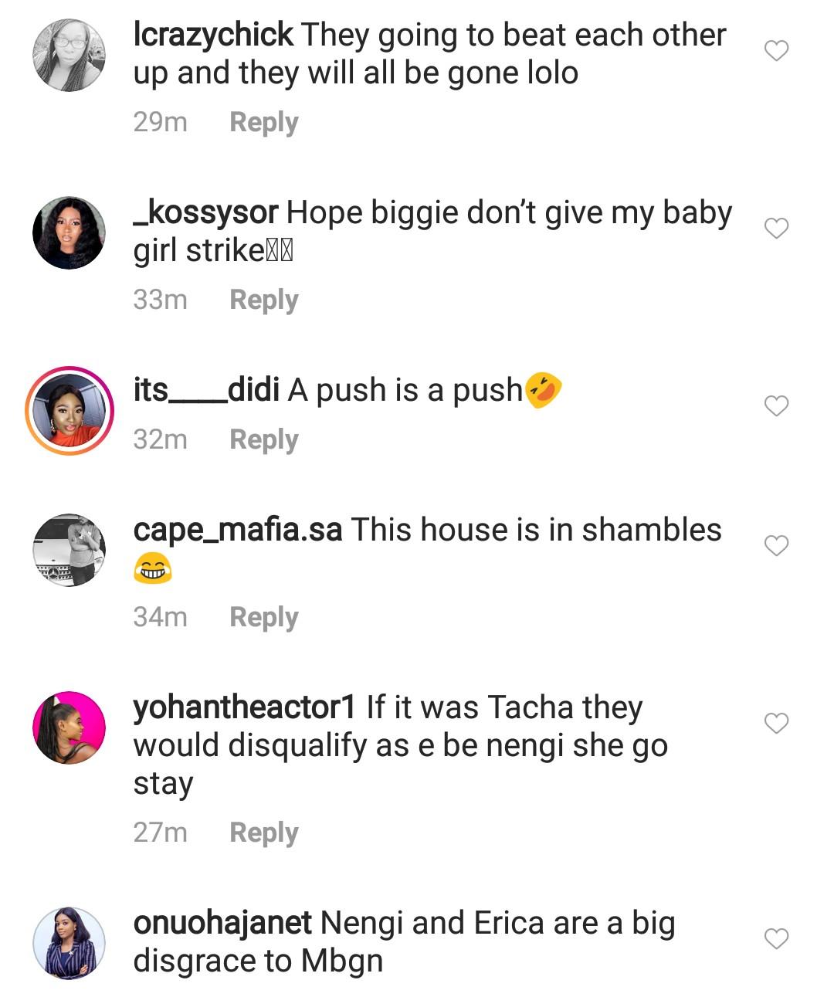Open the cape_mafia.sa username link
This screenshot has width=834, height=997.
point(237,530)
